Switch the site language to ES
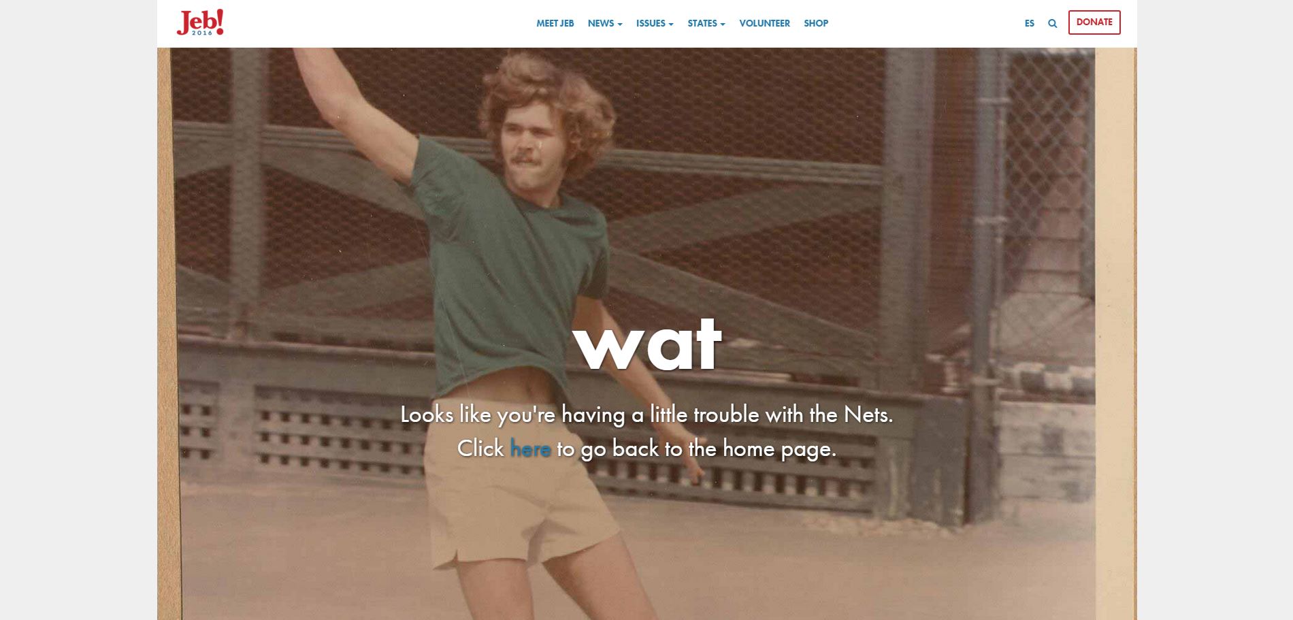The height and width of the screenshot is (620, 1293). coord(1029,23)
